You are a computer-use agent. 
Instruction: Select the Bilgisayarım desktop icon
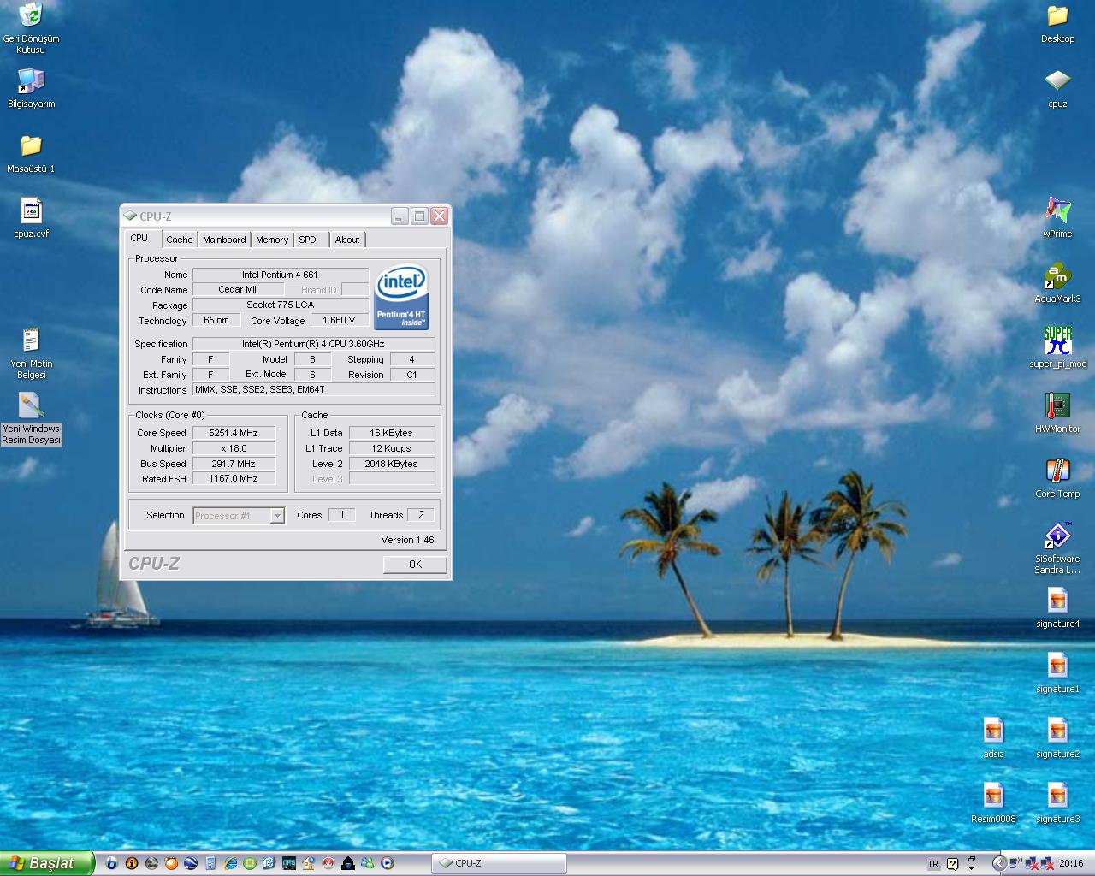(31, 88)
